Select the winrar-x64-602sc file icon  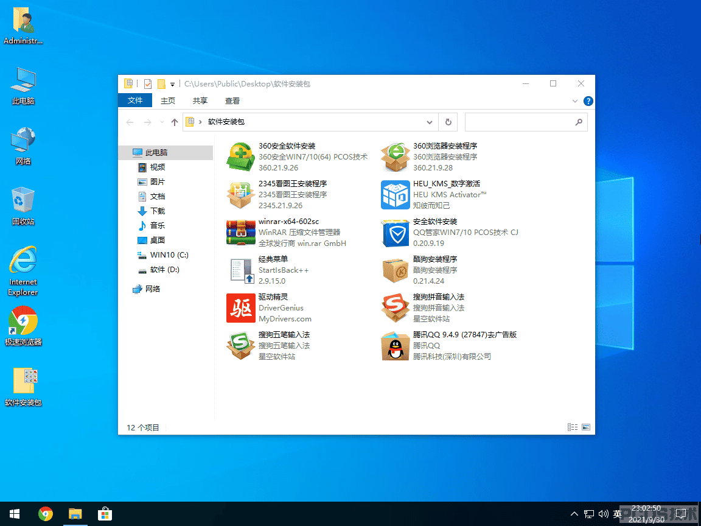click(x=240, y=232)
